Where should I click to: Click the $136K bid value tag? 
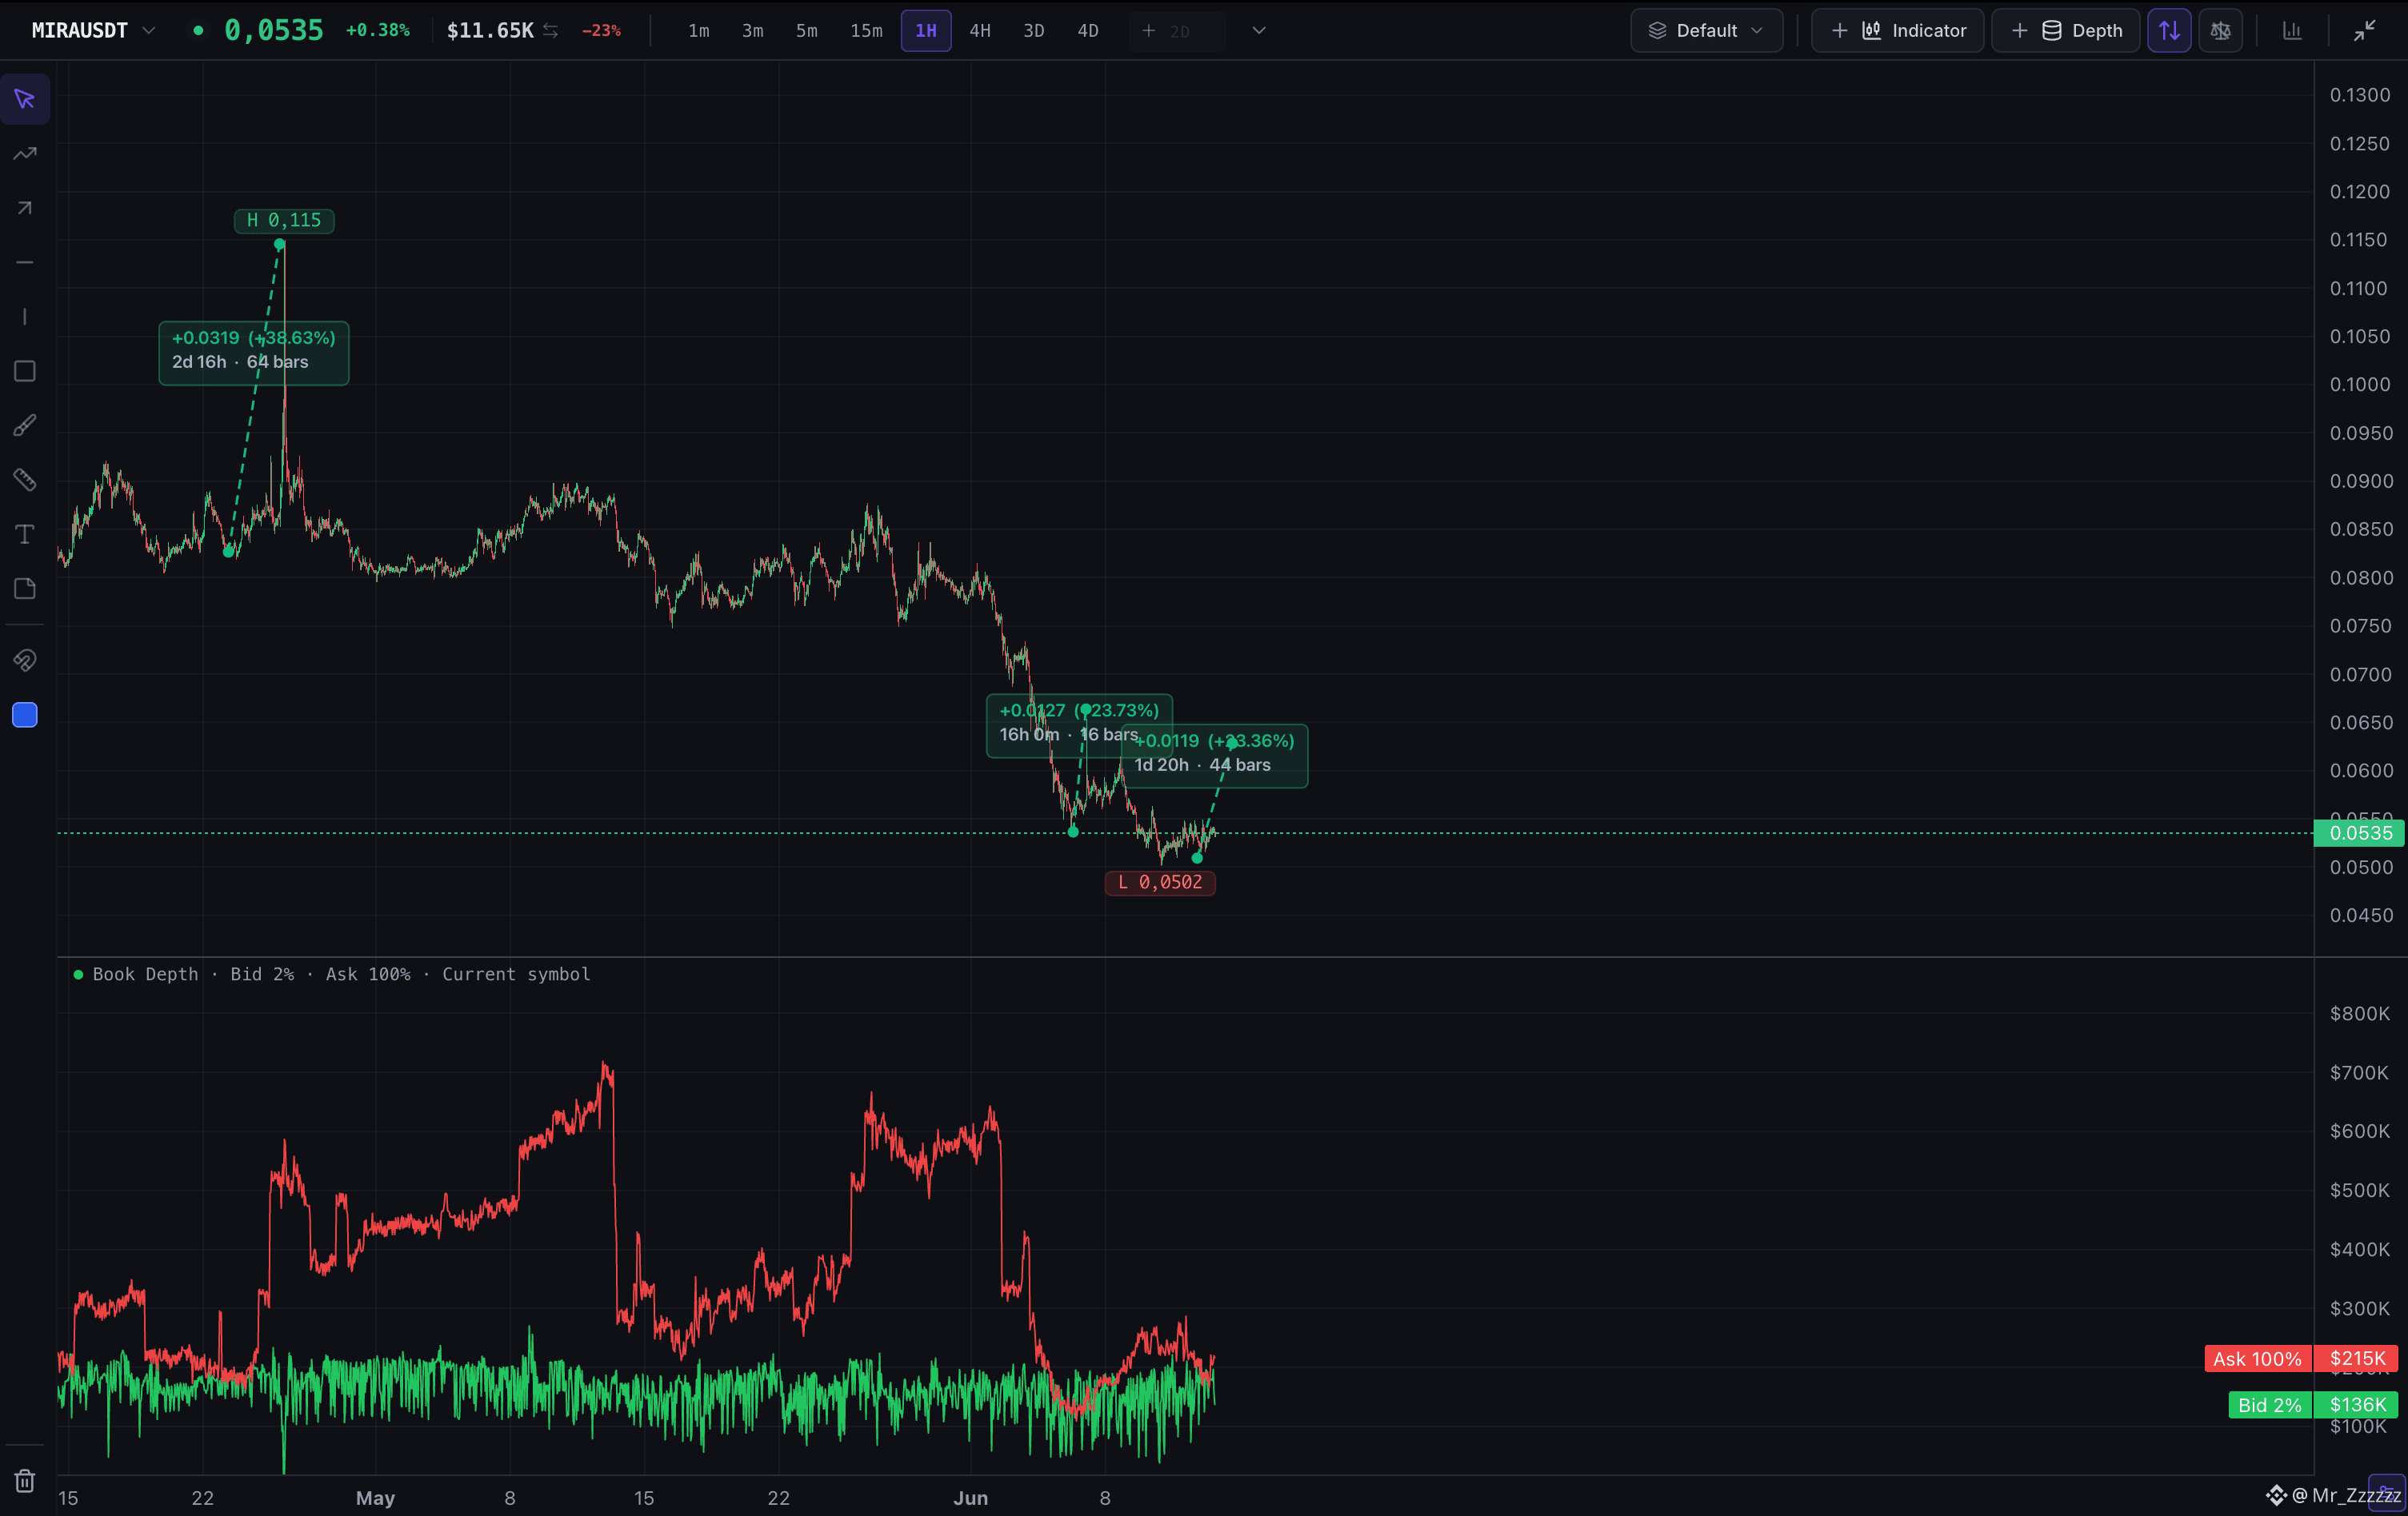coord(2358,1405)
